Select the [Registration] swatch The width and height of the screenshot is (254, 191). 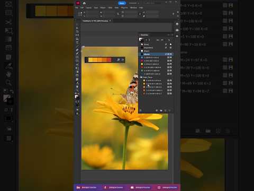(156, 48)
